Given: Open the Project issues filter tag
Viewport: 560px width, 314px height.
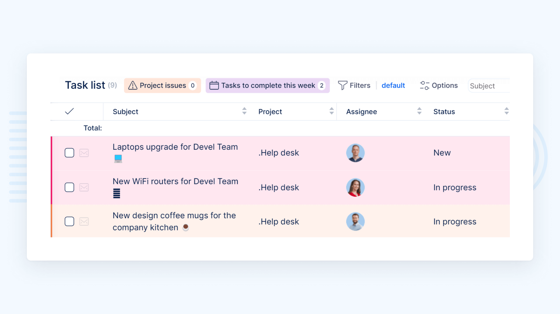Looking at the screenshot, I should tap(163, 86).
